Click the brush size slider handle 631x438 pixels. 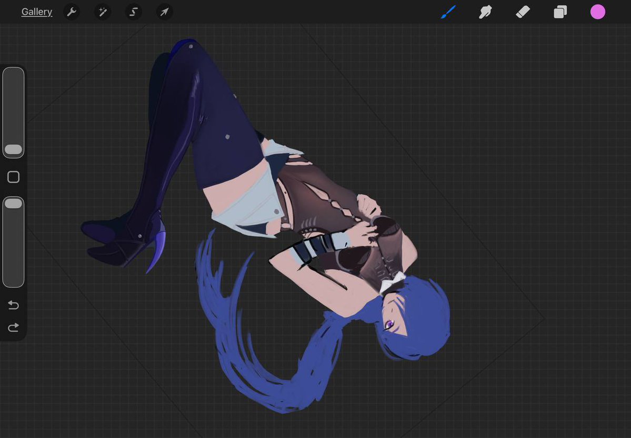pyautogui.click(x=13, y=149)
